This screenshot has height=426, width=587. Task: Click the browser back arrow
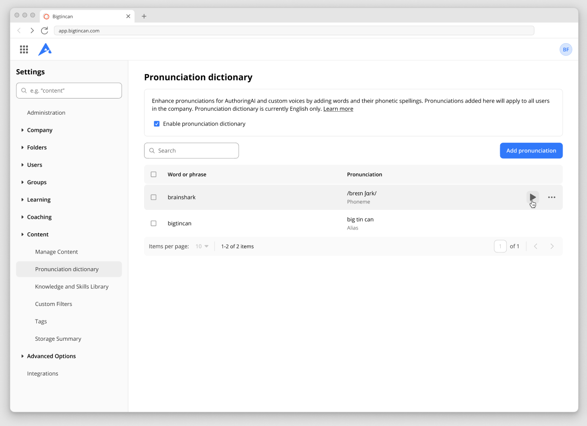pos(19,31)
